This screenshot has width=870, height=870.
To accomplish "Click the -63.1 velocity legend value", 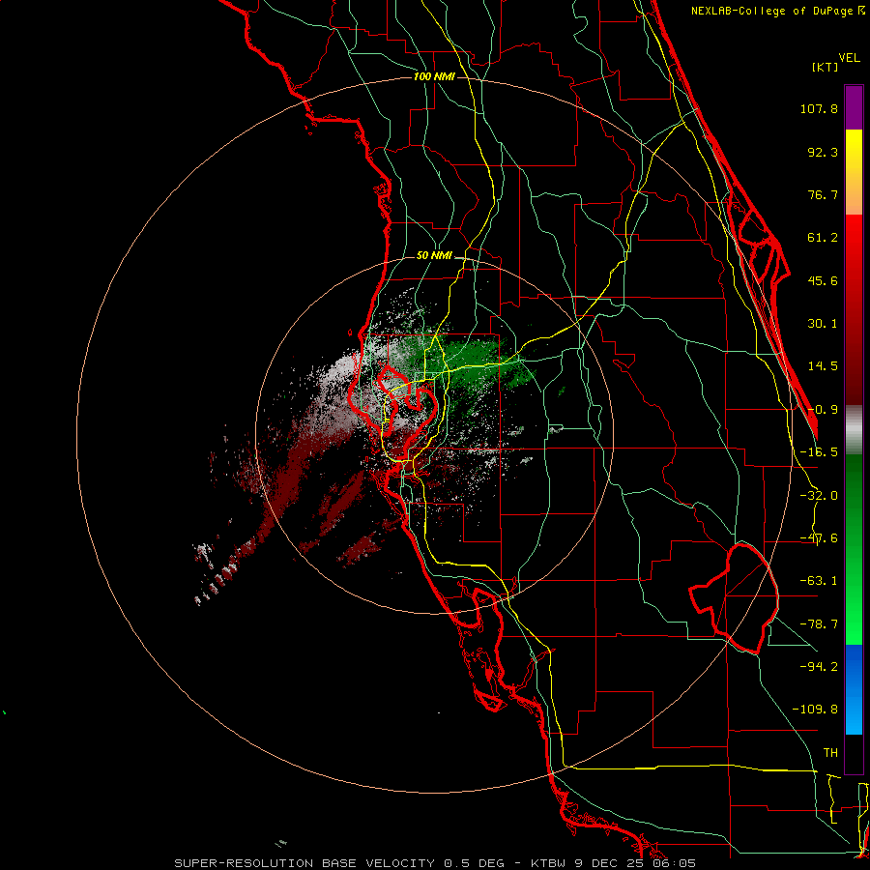I will click(819, 581).
